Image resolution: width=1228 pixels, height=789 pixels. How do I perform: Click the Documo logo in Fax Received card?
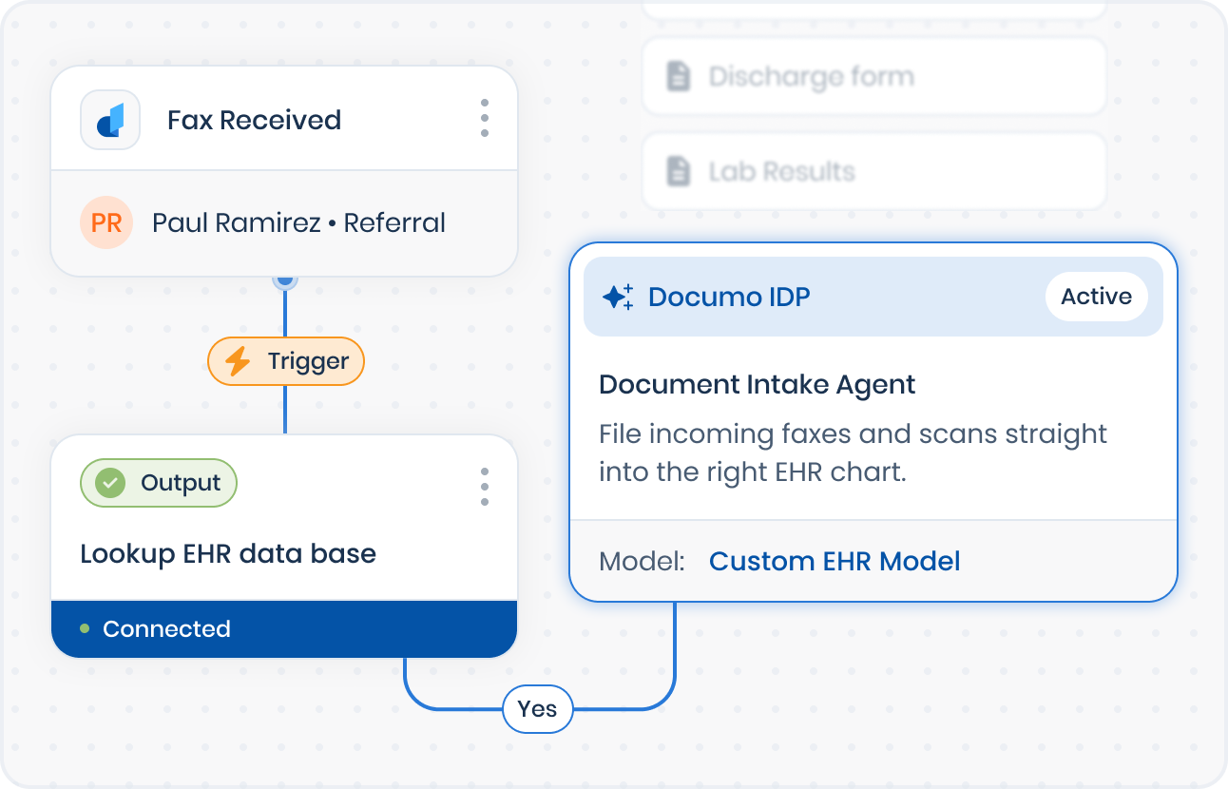click(110, 120)
